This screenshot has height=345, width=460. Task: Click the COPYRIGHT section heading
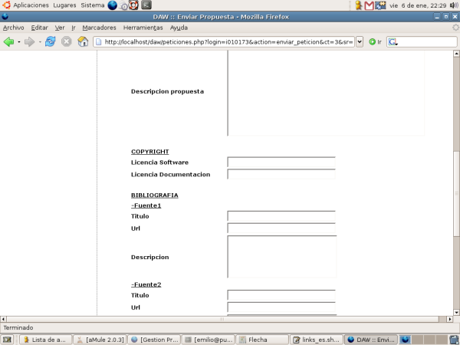tap(150, 152)
